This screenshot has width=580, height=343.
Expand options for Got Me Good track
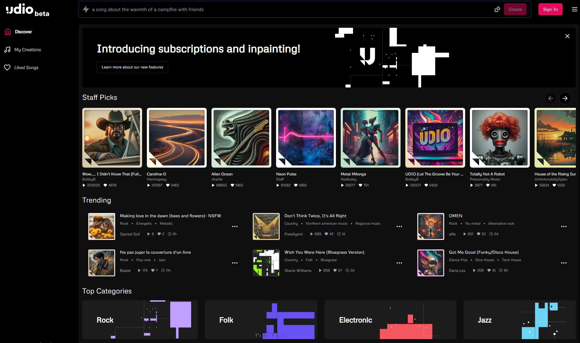(x=564, y=263)
